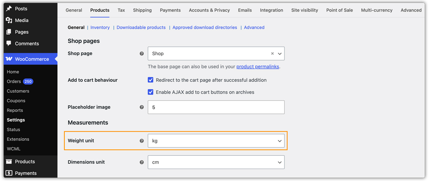Click the WooCommerce logo icon
Viewport: 429px width, 181px height.
pos(9,59)
